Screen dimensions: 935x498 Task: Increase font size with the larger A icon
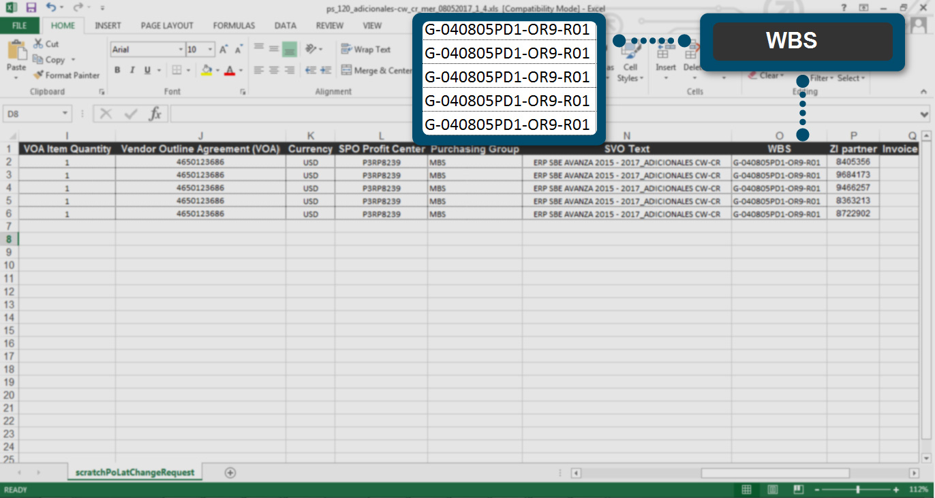point(224,50)
